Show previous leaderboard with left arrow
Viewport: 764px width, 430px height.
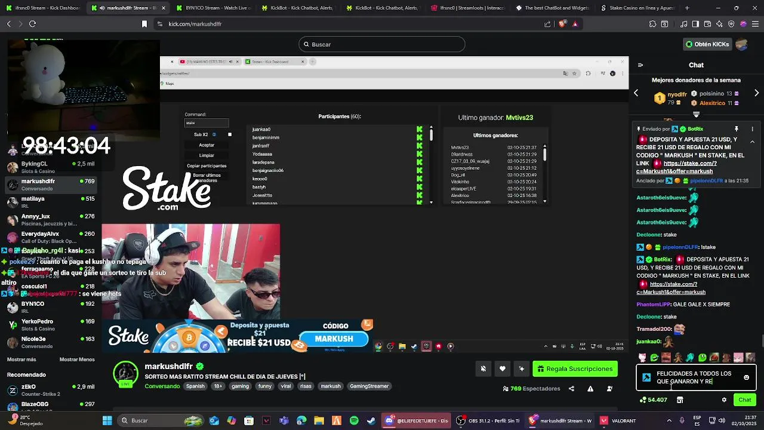(x=636, y=93)
